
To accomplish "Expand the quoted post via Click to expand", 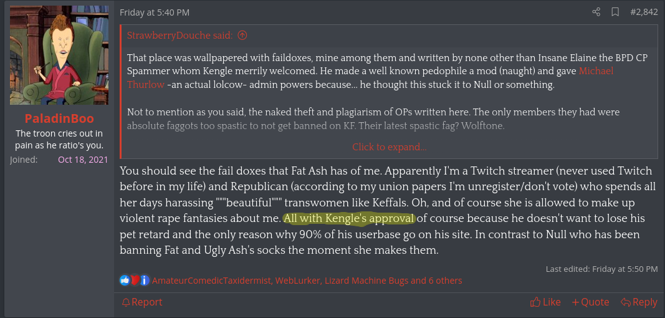I will pos(389,147).
